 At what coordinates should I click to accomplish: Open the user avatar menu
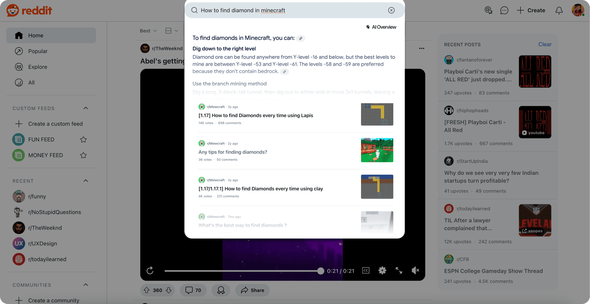click(578, 10)
